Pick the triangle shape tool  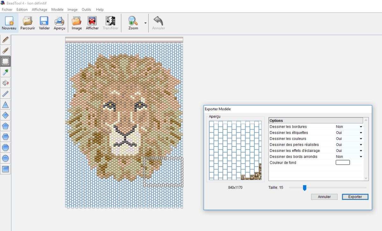(x=5, y=105)
